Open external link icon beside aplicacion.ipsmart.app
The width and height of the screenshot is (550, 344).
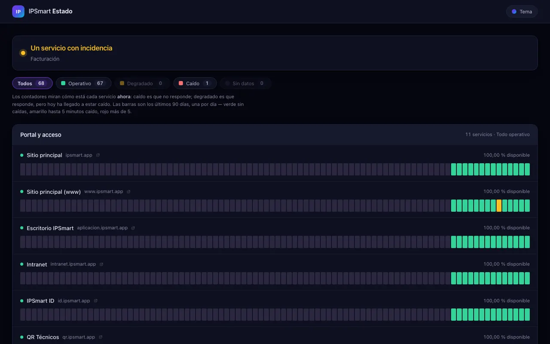coord(133,228)
